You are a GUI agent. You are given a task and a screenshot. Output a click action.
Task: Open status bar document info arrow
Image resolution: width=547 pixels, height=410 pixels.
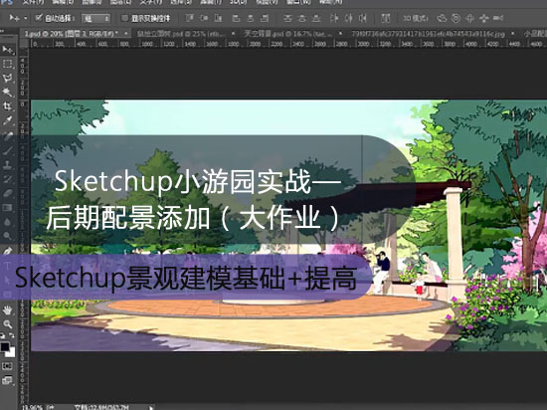pyautogui.click(x=151, y=407)
